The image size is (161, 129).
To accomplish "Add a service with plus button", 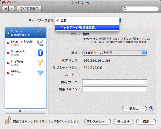I will pos(8,111).
